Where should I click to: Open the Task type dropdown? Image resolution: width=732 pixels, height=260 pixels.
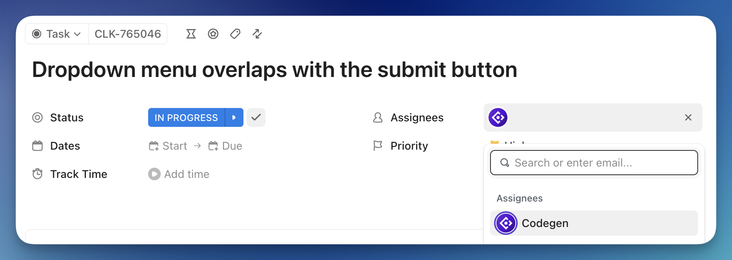(56, 34)
